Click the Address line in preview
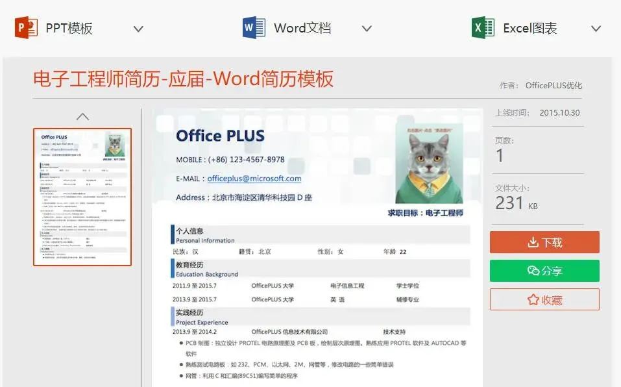This screenshot has height=387, width=621. (x=244, y=197)
